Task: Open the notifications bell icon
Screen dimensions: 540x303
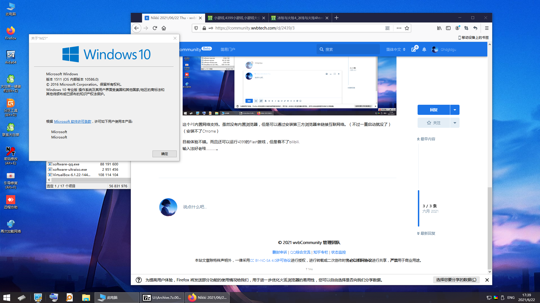Action: (x=424, y=49)
